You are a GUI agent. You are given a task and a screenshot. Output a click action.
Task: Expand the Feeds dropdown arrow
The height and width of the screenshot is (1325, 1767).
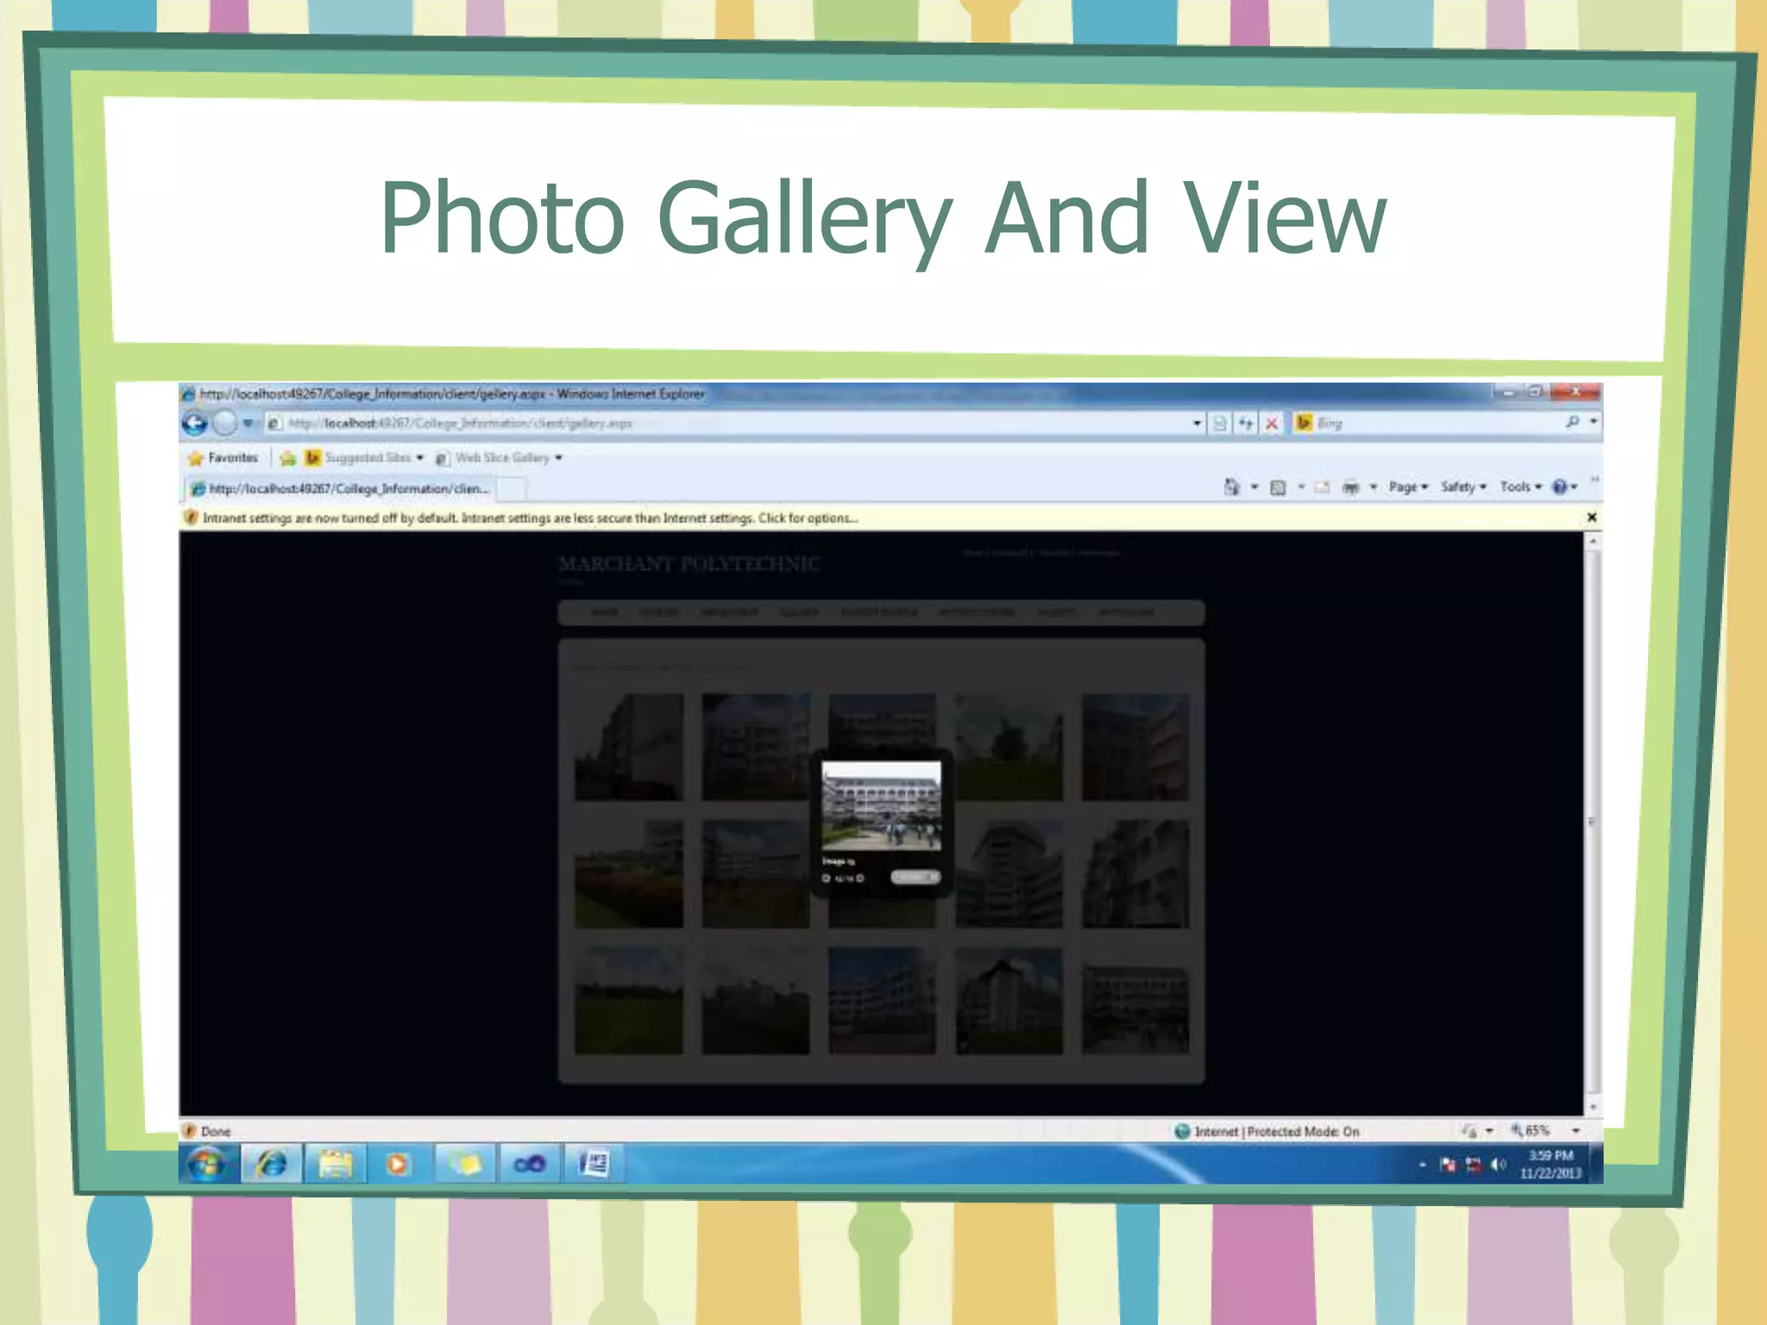[1301, 487]
